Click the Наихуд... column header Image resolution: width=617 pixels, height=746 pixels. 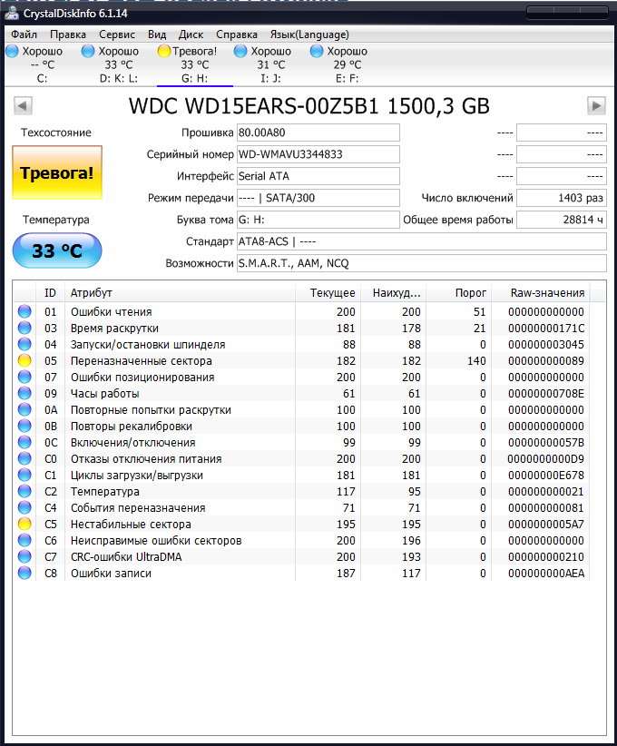[393, 293]
